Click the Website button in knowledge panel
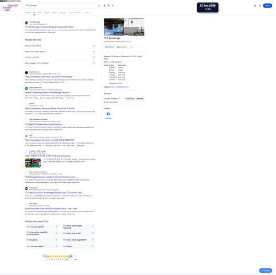Image resolution: width=276 pixels, height=275 pixels. 109,47
